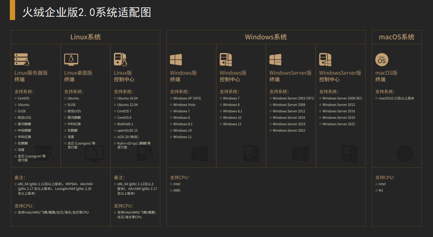433x237 pixels.
Task: Select the macOS10.13及以上版本 entry
Action: [x=396, y=98]
